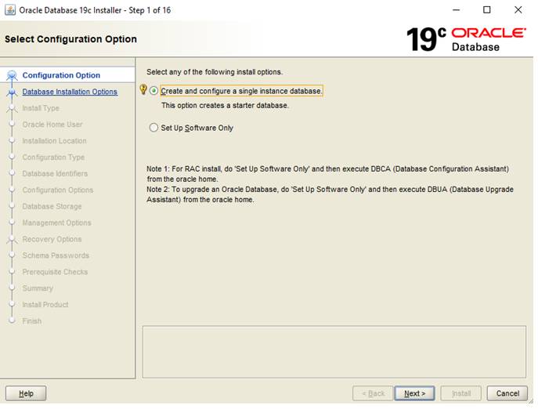Screen dimensions: 538x409
Task: Click the Java installer icon in title bar
Action: [10, 10]
